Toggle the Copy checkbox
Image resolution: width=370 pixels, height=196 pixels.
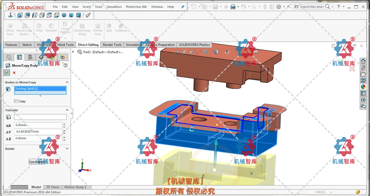(16, 101)
